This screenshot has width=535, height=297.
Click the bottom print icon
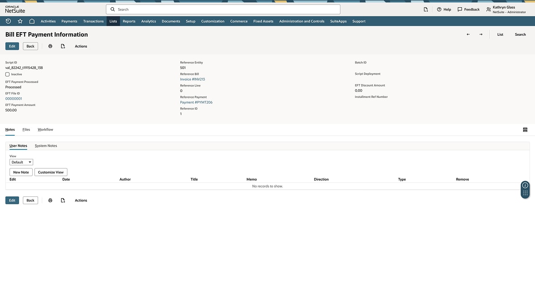point(50,200)
